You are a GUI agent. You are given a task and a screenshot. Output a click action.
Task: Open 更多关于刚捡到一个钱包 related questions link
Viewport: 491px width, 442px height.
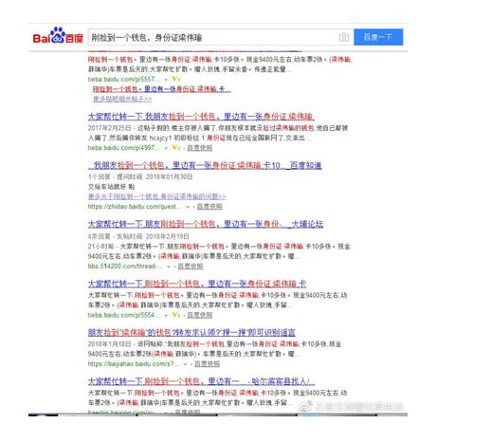(156, 196)
